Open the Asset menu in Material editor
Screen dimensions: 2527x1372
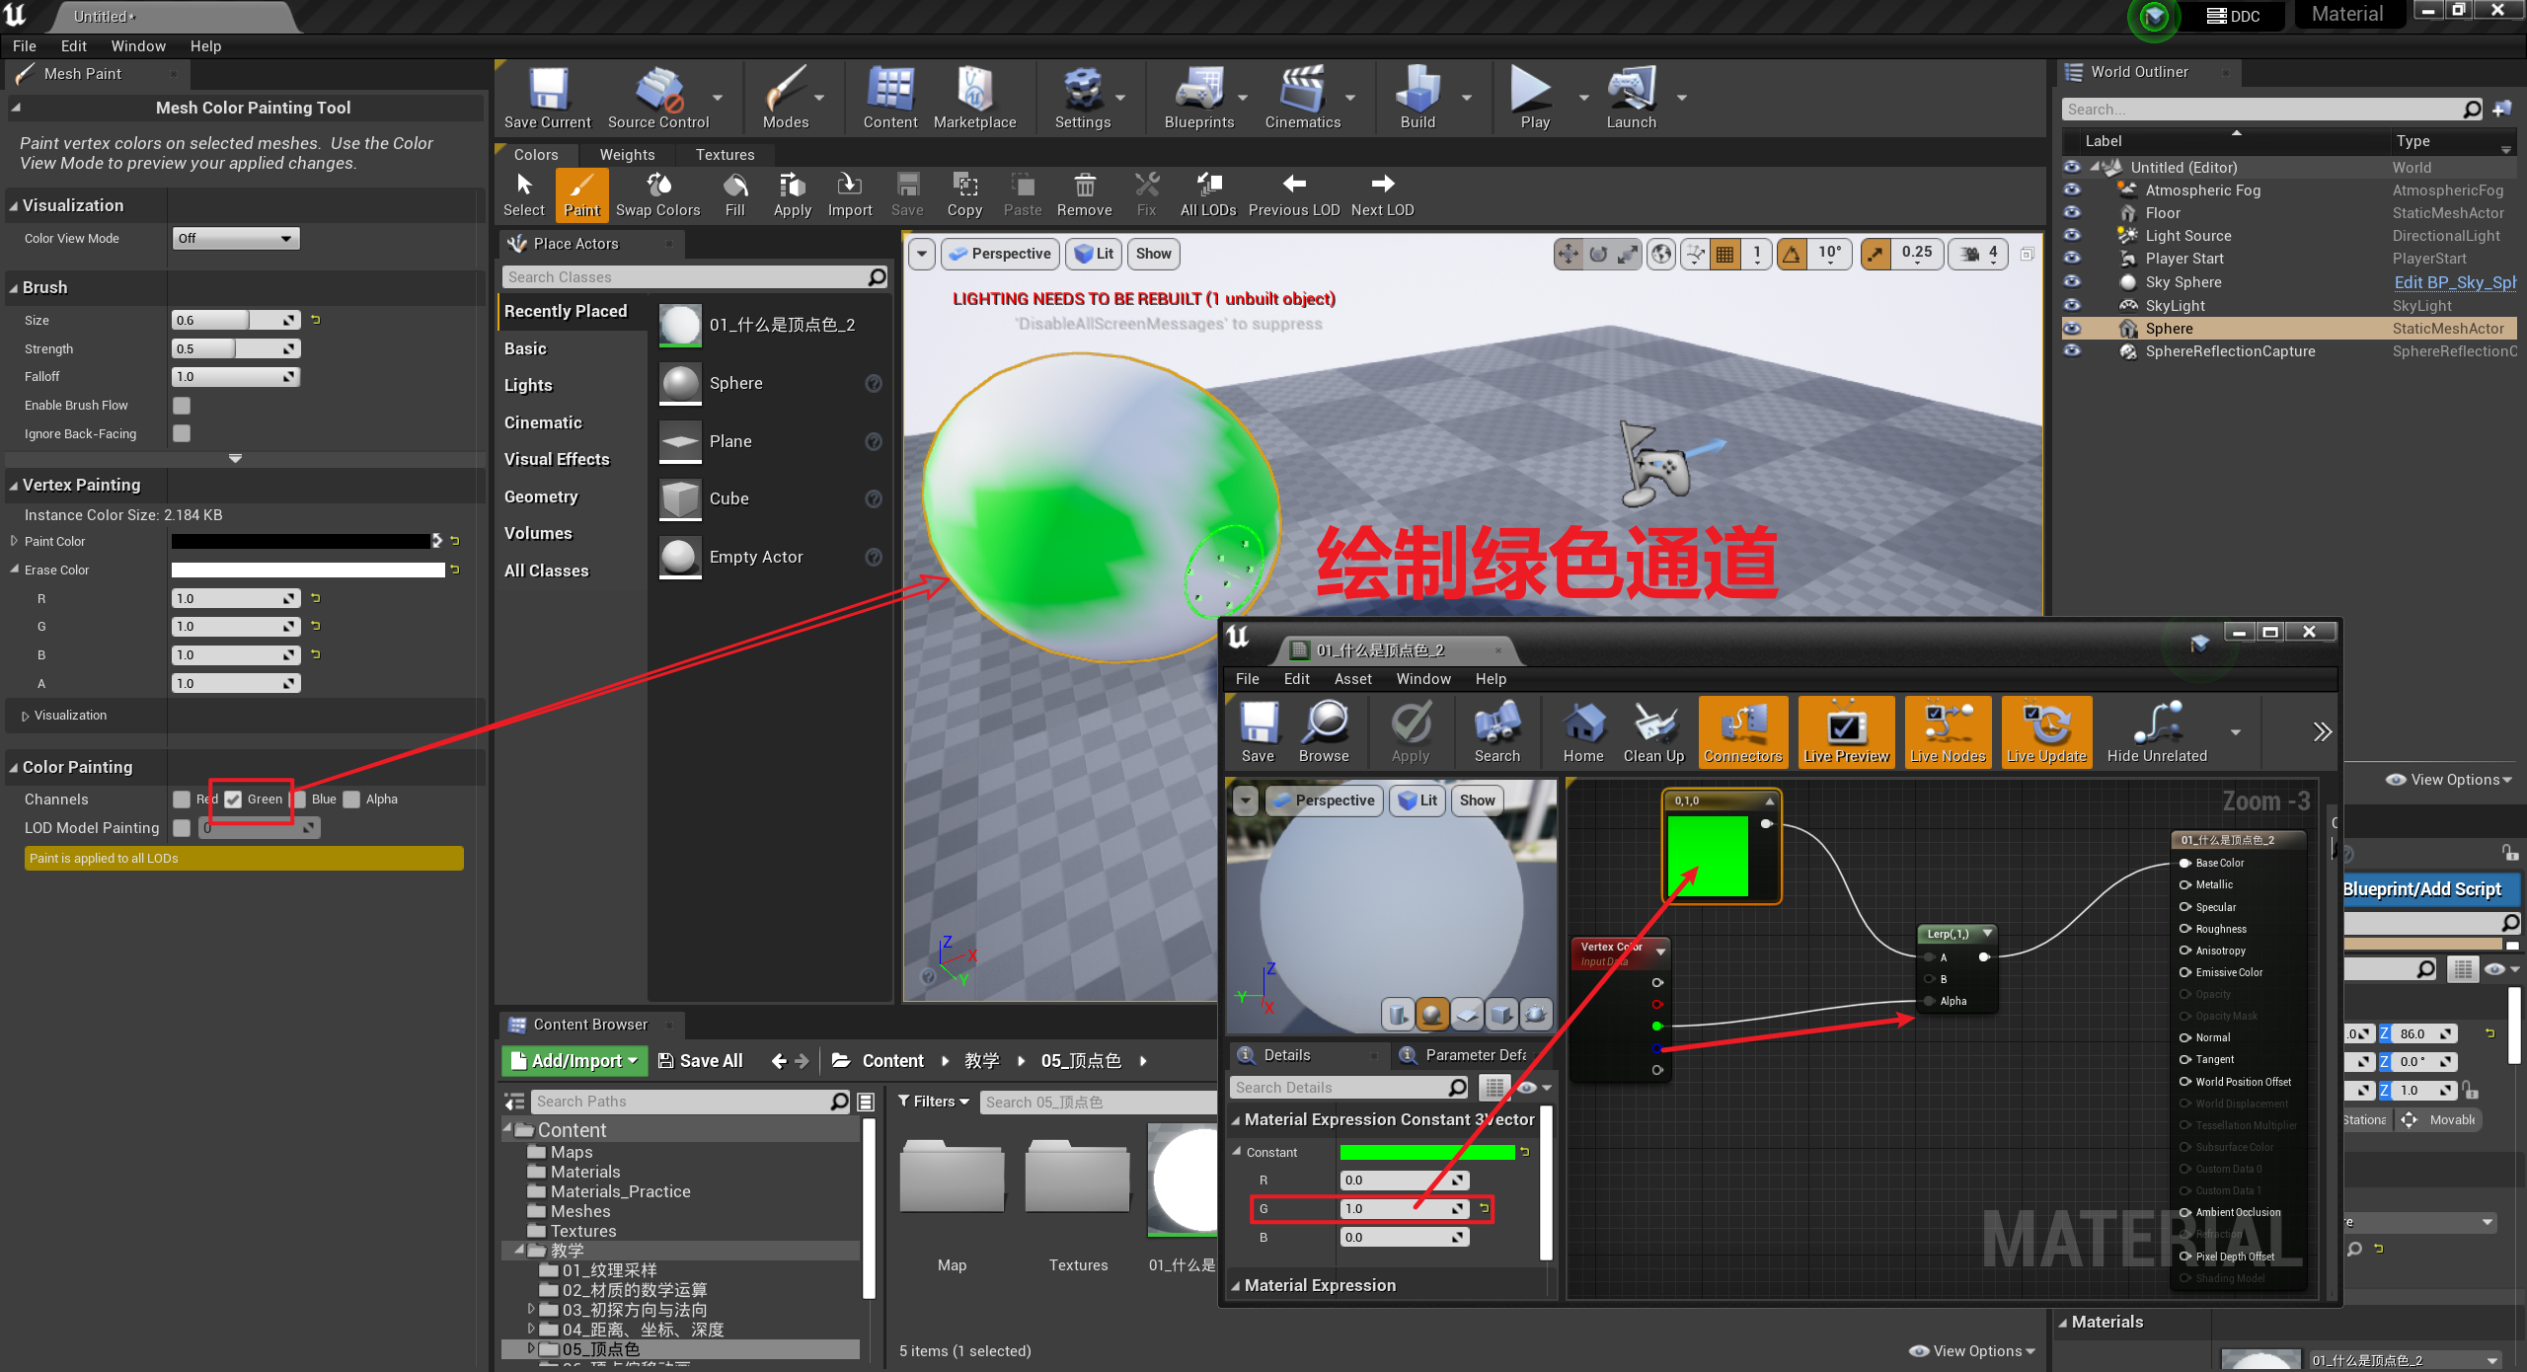pyautogui.click(x=1352, y=679)
